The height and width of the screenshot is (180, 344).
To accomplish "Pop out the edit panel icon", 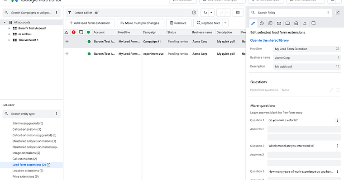I will tap(338, 13).
